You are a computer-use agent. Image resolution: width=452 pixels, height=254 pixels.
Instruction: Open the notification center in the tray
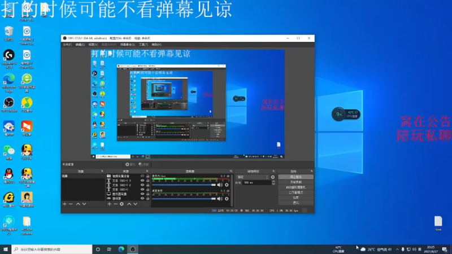(x=445, y=249)
